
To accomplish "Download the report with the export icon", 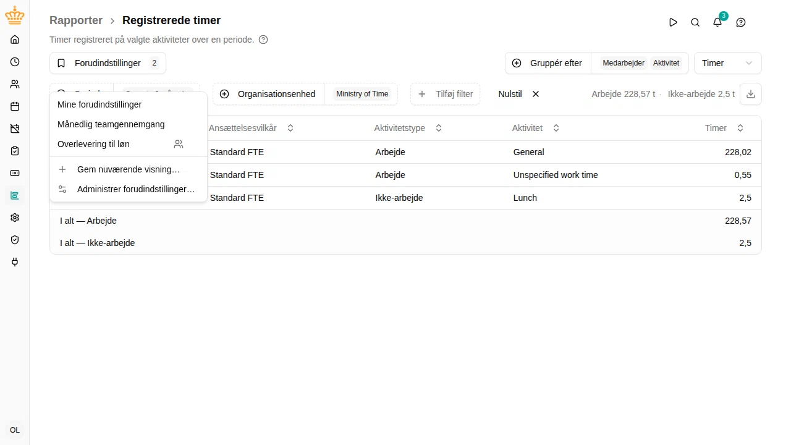I will tap(751, 94).
